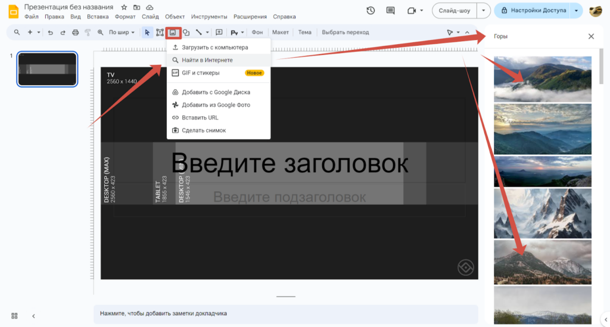Select the shapes tool icon
Screen dimensions: 610x327
click(x=186, y=33)
